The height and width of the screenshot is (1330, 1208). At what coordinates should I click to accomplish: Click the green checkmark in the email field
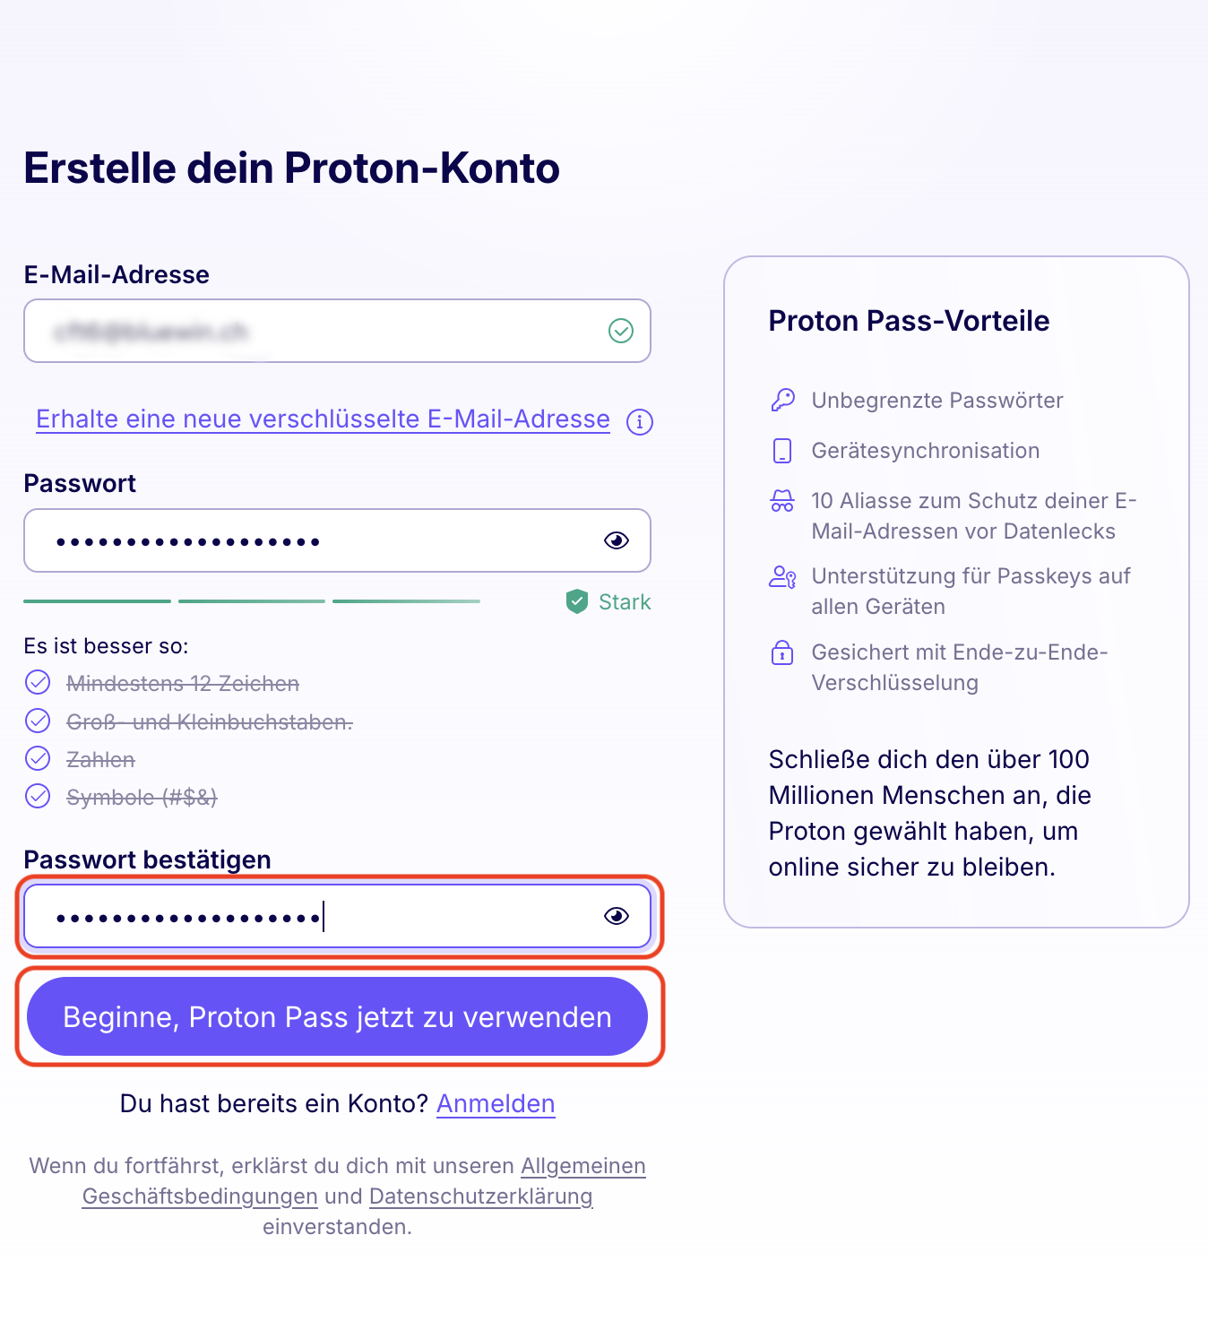621,331
